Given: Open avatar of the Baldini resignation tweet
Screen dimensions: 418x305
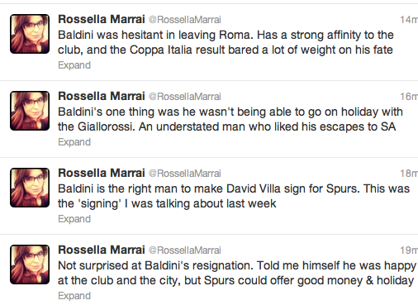Looking at the screenshot, I should 30,264.
